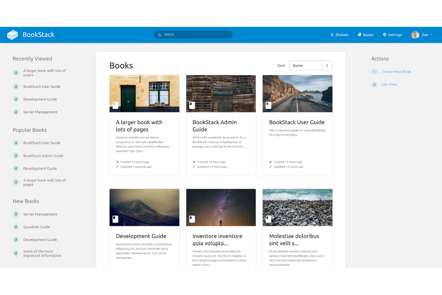
Task: Click the BookStack title text in header
Action: coord(38,35)
